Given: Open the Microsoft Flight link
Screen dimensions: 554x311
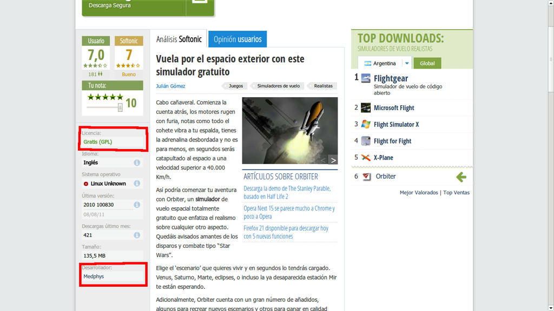Looking at the screenshot, I should pyautogui.click(x=394, y=108).
